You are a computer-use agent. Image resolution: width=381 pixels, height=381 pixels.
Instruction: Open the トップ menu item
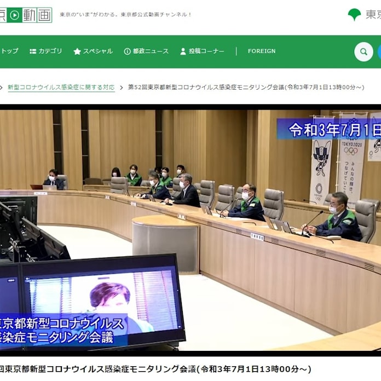(x=9, y=51)
